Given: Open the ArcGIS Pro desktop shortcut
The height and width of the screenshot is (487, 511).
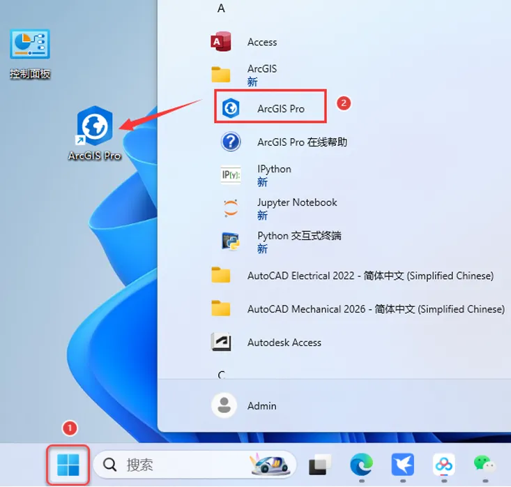Looking at the screenshot, I should point(95,133).
